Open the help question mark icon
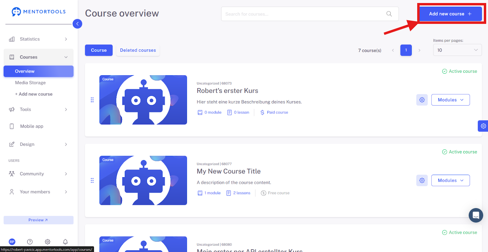Viewport: 488px width, 252px height. [30, 242]
